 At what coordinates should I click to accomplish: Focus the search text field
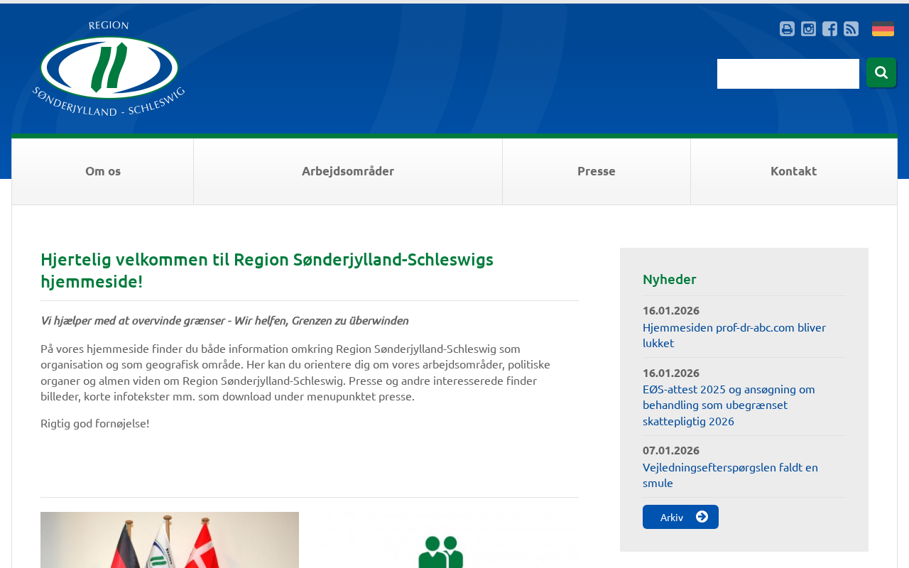click(x=788, y=74)
